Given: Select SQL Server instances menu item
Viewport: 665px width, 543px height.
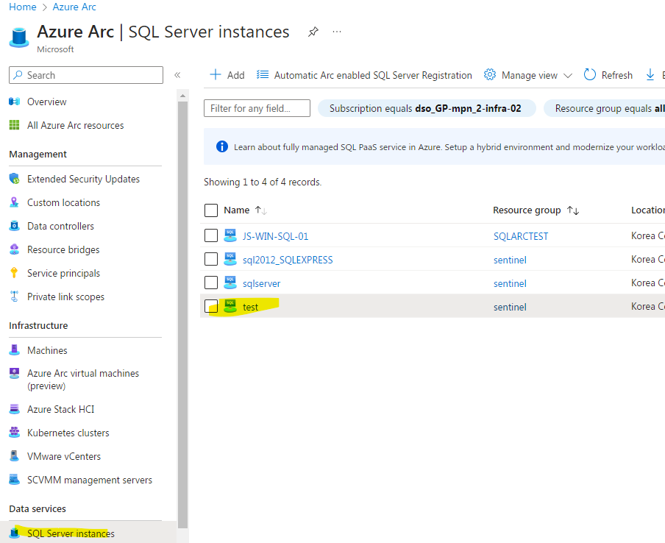Looking at the screenshot, I should 71,533.
